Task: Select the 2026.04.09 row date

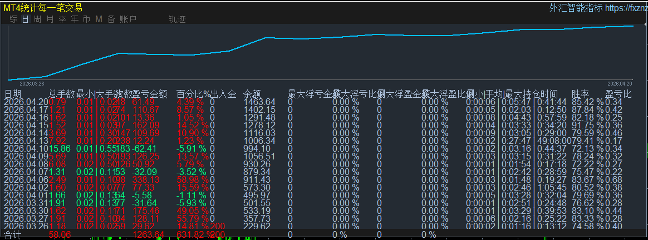Action: 26,156
